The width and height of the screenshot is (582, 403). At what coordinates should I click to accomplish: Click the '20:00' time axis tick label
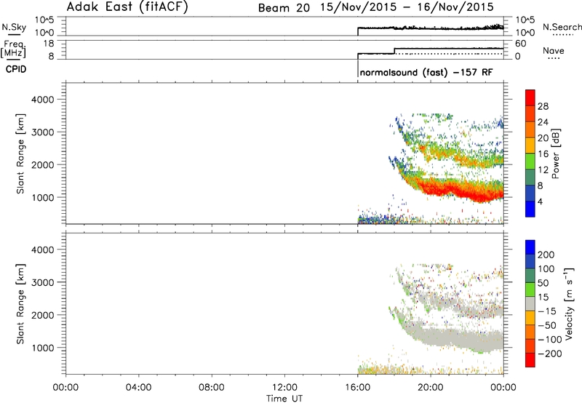click(x=431, y=388)
